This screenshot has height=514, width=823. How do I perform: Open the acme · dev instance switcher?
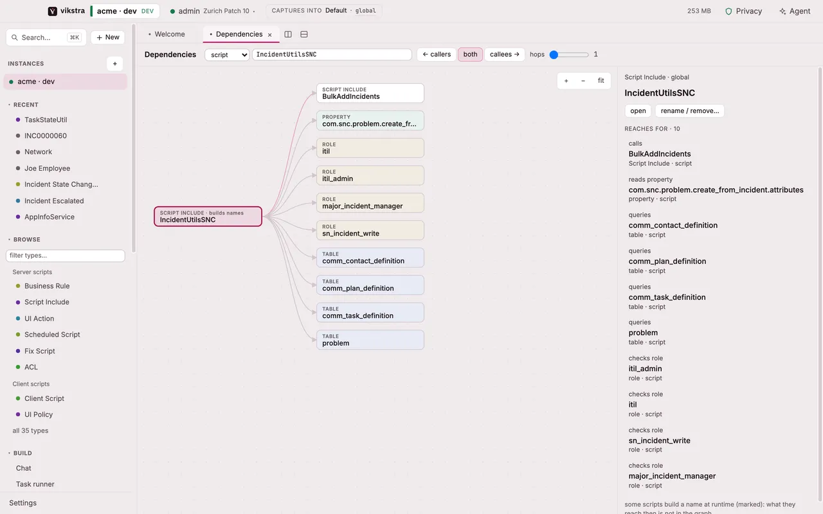(125, 11)
